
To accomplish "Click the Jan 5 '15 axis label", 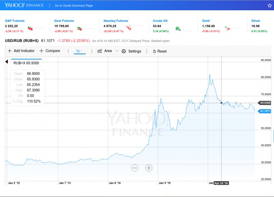I will click(x=164, y=183).
